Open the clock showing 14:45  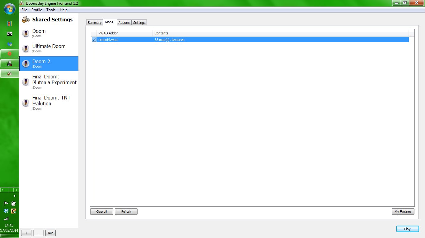click(x=9, y=225)
